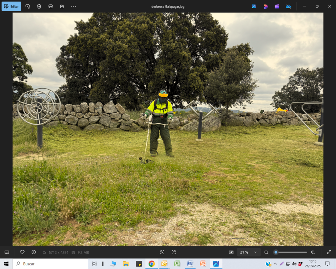336x269 pixels.
Task: Minimize the Photos window
Action: click(x=304, y=7)
